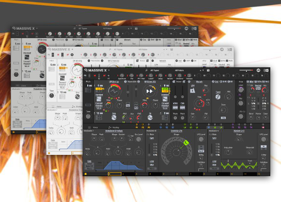Open BP Driven 3D wavetable menu, front window
Screen dimensions: 281x202
[x=150, y=82]
